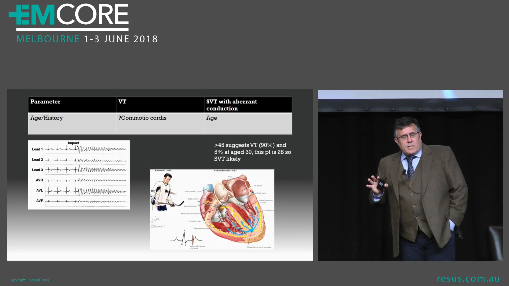Click the Impact arrow on the ECG
This screenshot has height=286, width=509.
click(73, 143)
